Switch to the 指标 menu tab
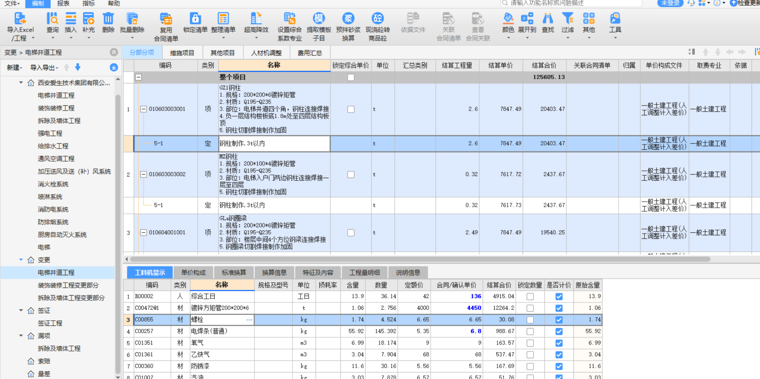The width and height of the screenshot is (760, 379). (x=88, y=3)
